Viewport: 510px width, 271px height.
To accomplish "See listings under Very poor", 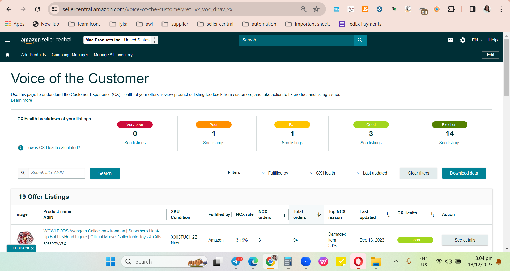I will pos(135,143).
